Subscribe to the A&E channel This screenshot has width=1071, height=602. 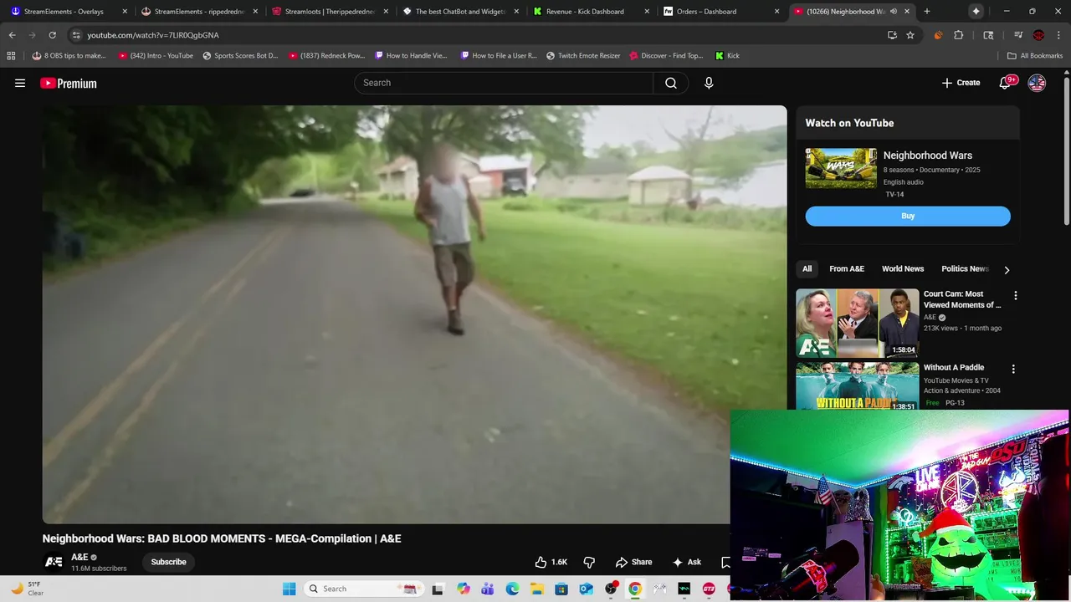pos(168,562)
